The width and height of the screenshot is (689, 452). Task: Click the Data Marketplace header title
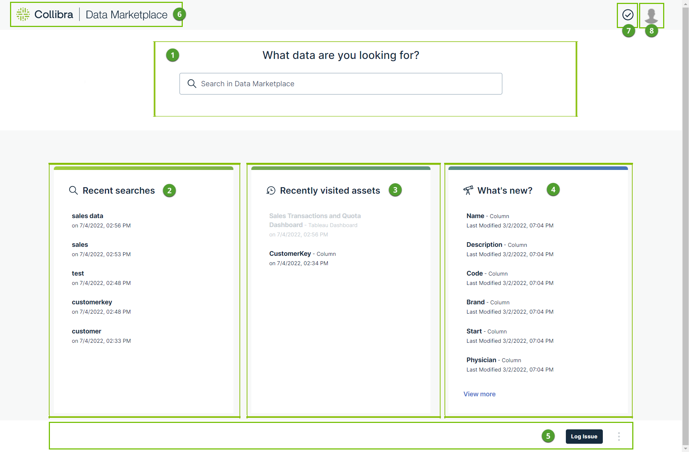pyautogui.click(x=126, y=15)
